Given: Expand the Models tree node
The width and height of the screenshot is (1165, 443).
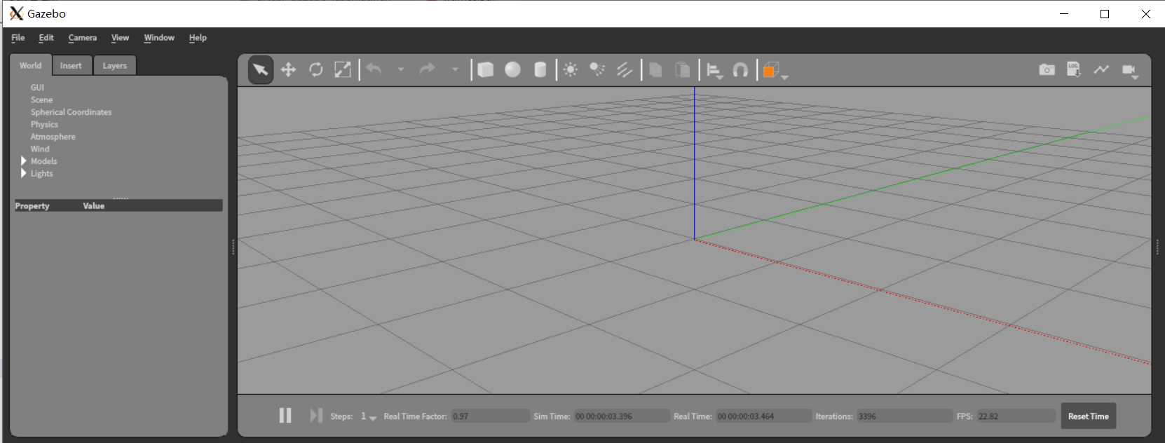Looking at the screenshot, I should pos(24,161).
